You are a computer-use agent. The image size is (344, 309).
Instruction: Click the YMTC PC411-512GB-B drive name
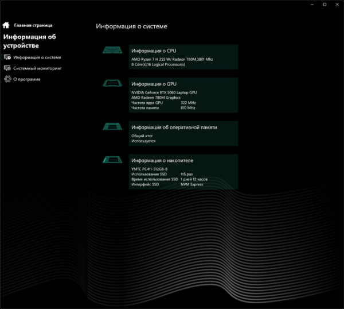pyautogui.click(x=149, y=169)
